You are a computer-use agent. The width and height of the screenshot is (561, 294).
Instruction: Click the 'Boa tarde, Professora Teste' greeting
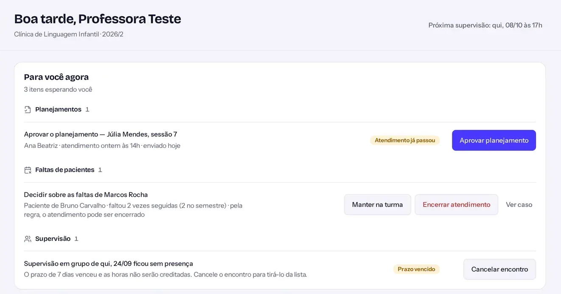pyautogui.click(x=98, y=19)
